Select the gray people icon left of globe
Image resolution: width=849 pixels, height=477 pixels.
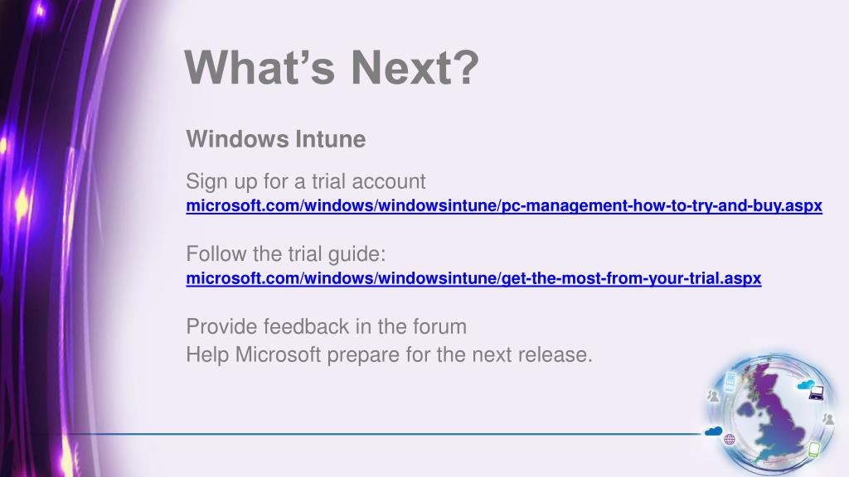point(712,397)
